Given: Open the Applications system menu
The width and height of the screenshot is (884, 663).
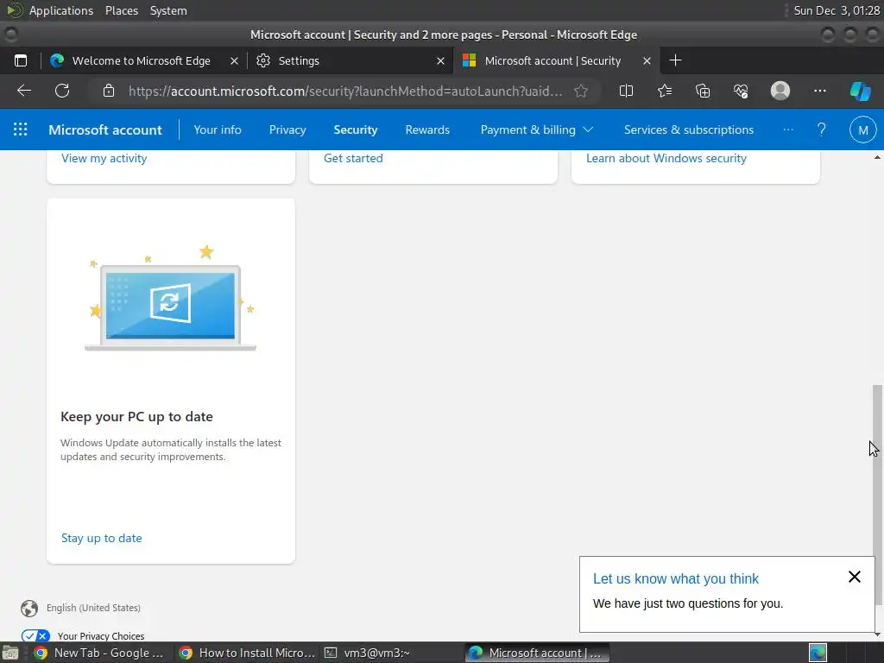Looking at the screenshot, I should 61,10.
